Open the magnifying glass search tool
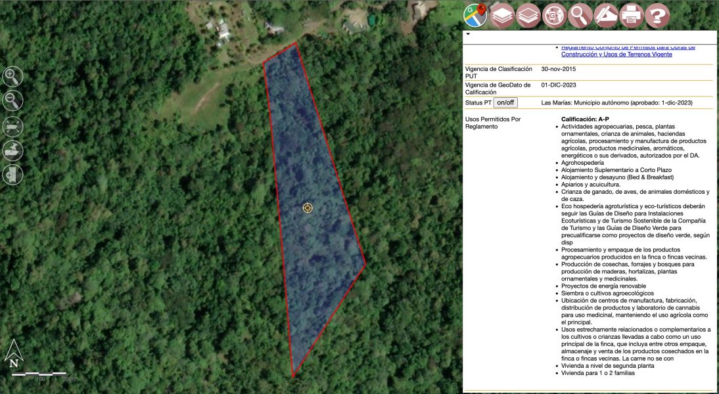This screenshot has height=394, width=719. (580, 14)
